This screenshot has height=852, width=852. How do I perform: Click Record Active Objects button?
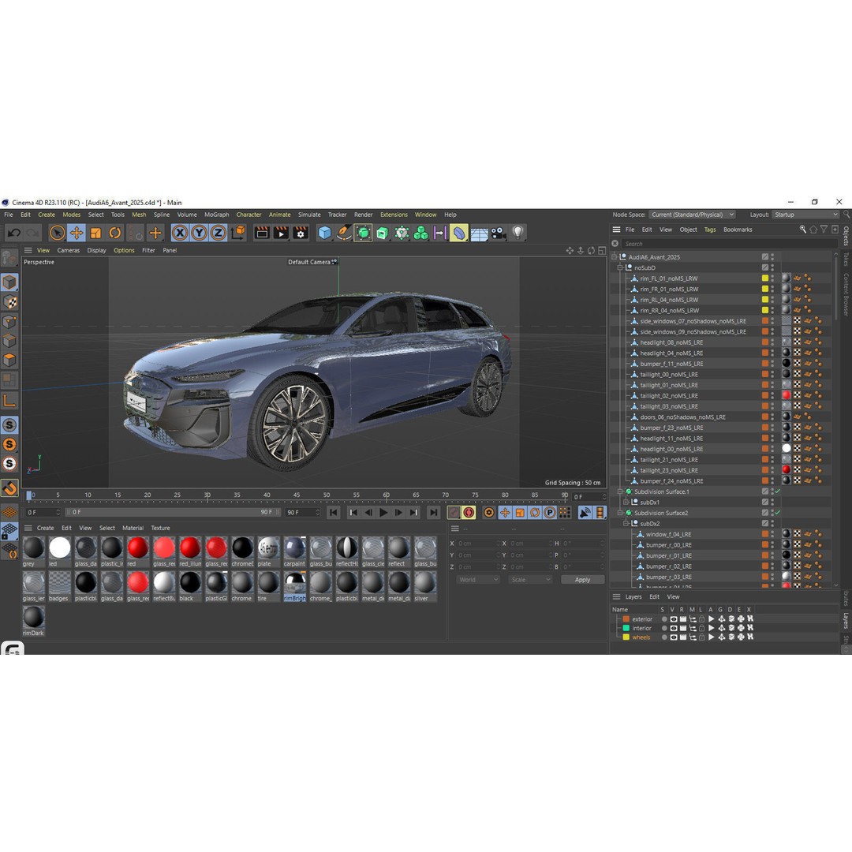(454, 513)
